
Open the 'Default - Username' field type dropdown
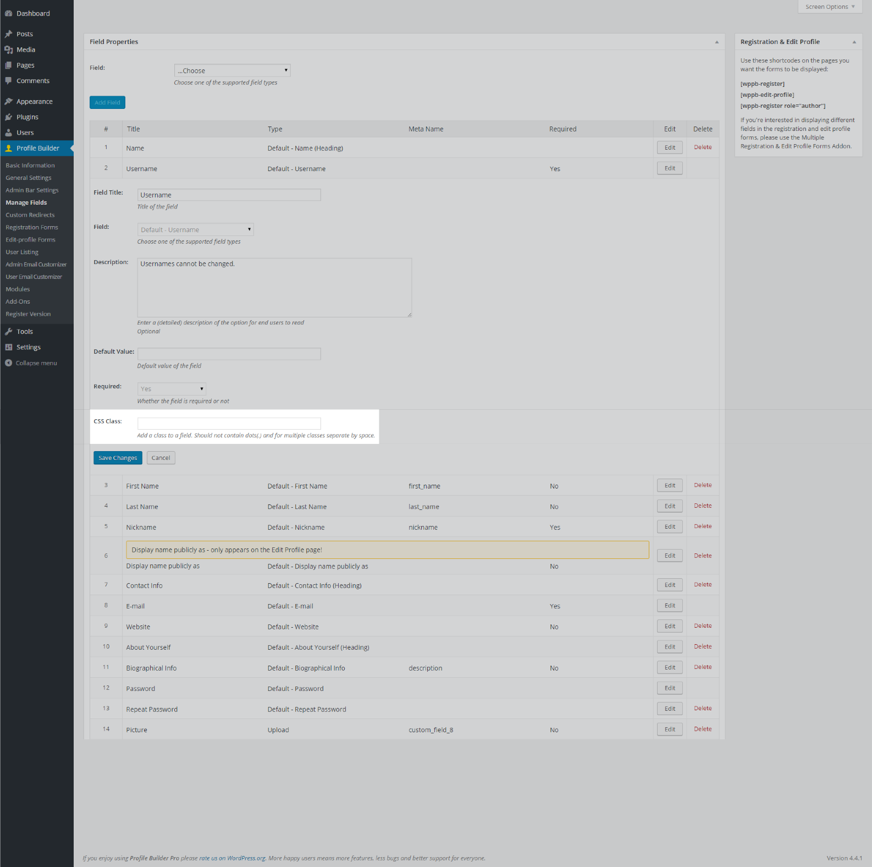tap(195, 229)
